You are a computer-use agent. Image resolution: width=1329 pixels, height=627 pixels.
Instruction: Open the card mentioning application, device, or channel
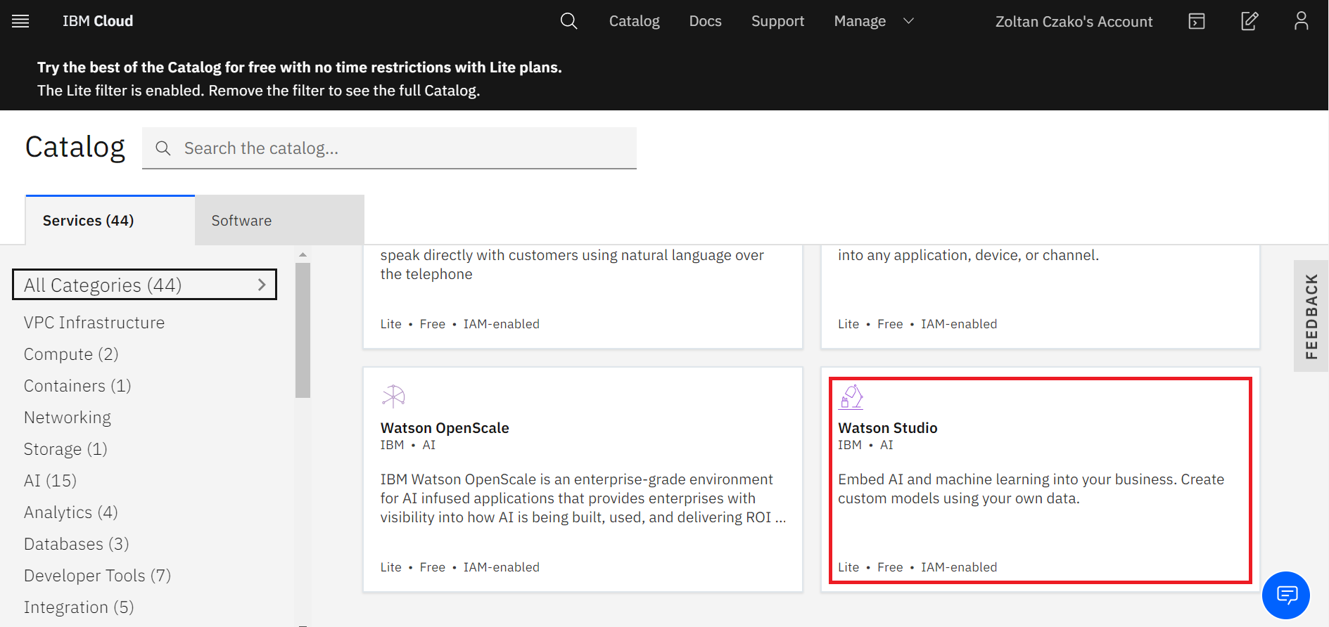[x=1040, y=297]
